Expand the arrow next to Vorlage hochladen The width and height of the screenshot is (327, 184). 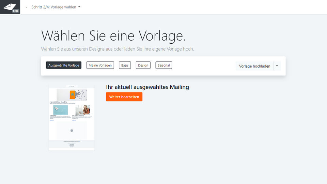click(277, 66)
